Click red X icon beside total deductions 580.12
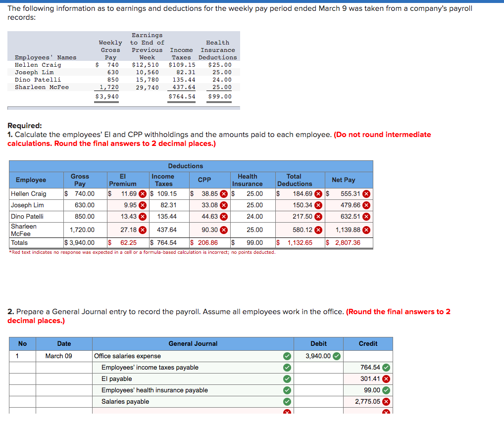 pos(318,230)
